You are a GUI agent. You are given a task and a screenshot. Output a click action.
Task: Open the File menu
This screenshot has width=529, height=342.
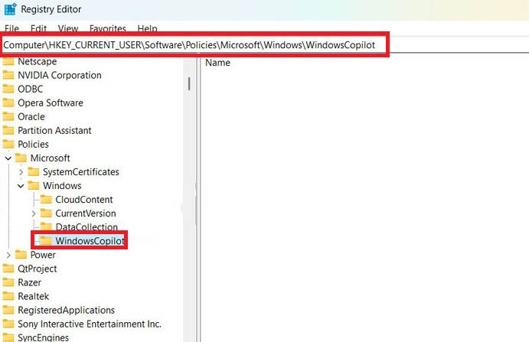tap(11, 28)
